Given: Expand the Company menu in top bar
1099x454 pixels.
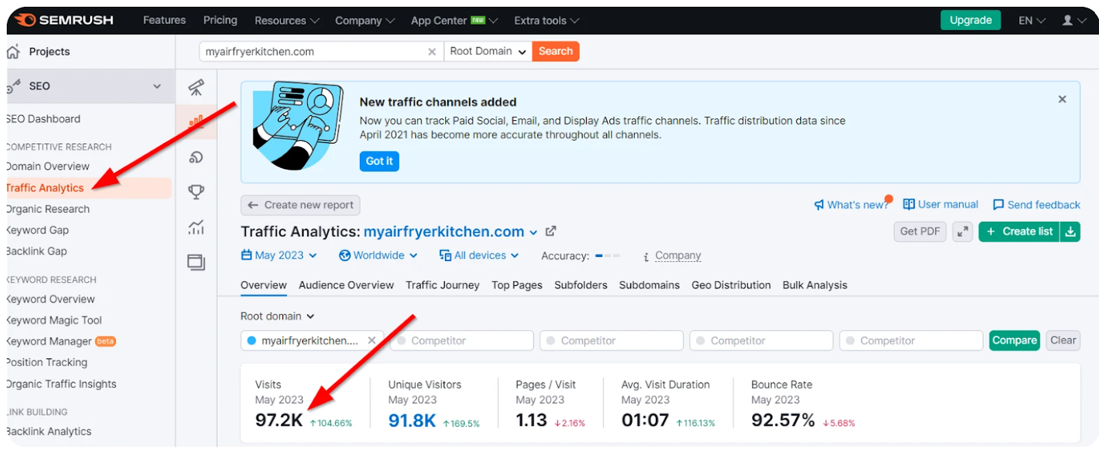Looking at the screenshot, I should 365,21.
